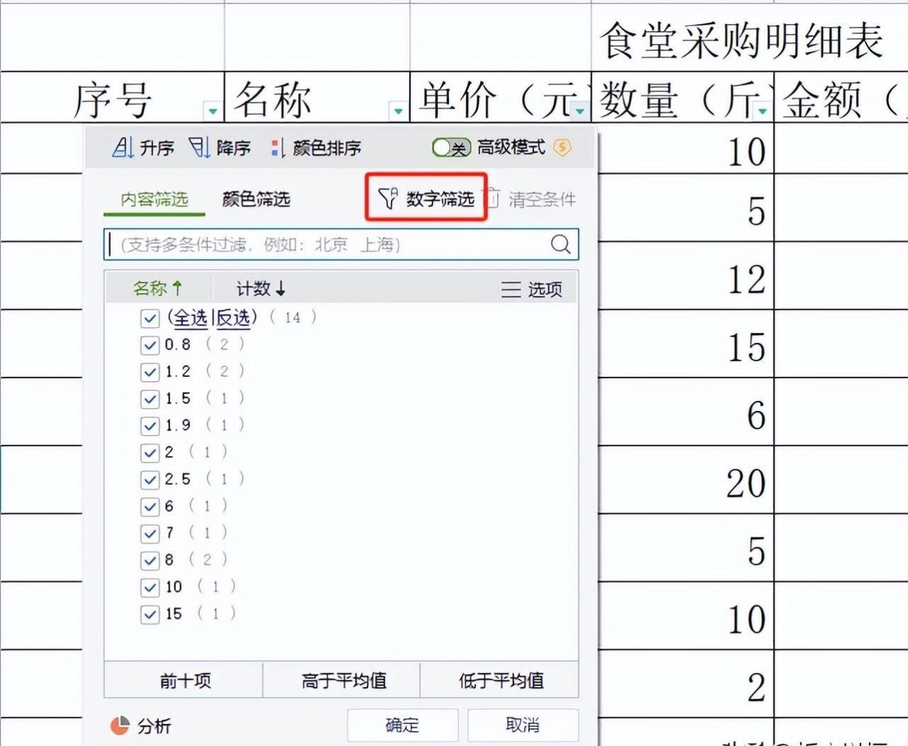Uncheck the checkbox for value 8
Screen dimensions: 908x746
point(150,561)
